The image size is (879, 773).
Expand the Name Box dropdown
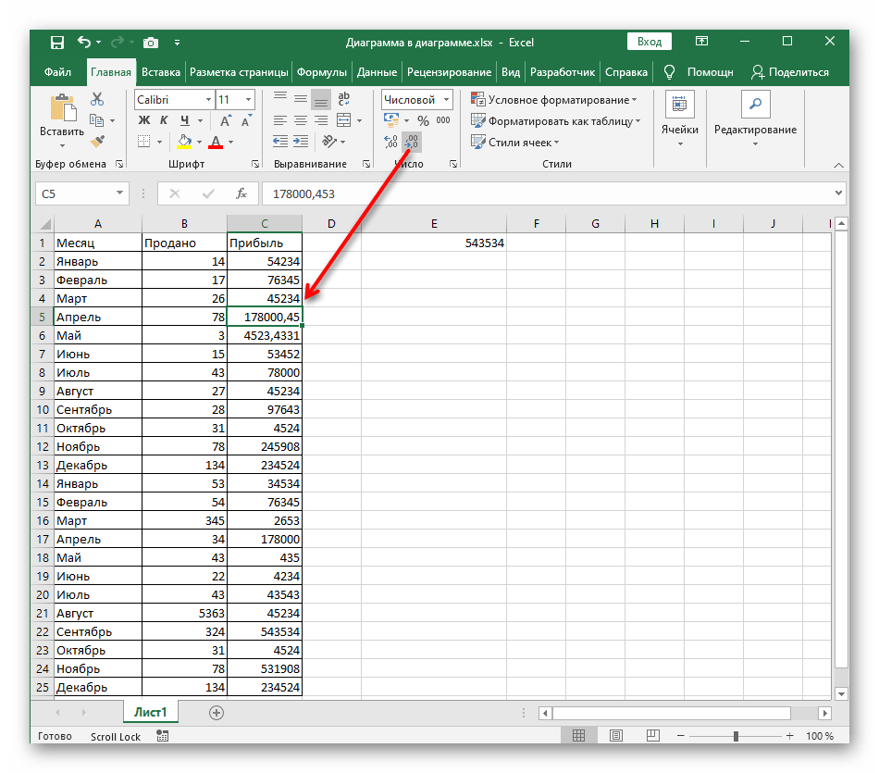point(119,193)
